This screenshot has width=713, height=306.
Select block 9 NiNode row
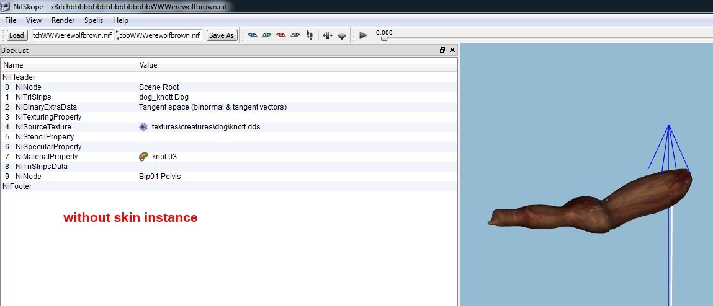point(229,176)
